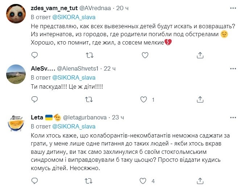This screenshot has width=242, height=190.
Task: Reply to zdes_vam_ne_tut's tweet
Action: pyautogui.click(x=34, y=55)
